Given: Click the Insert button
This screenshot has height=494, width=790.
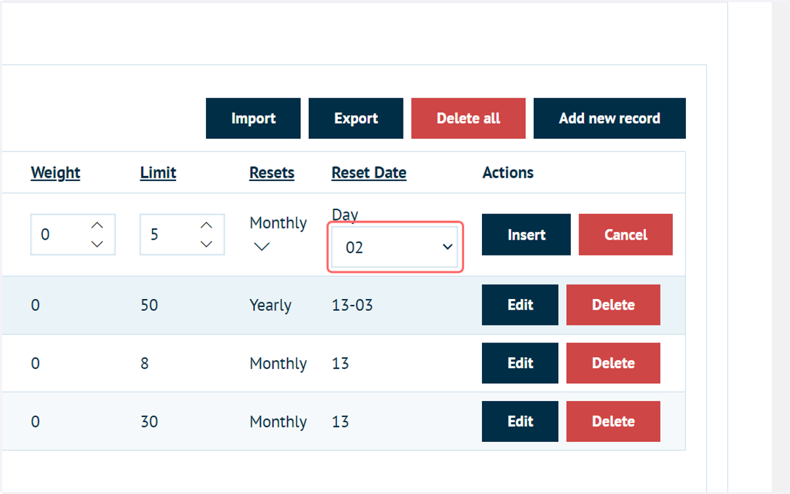Looking at the screenshot, I should (x=526, y=234).
